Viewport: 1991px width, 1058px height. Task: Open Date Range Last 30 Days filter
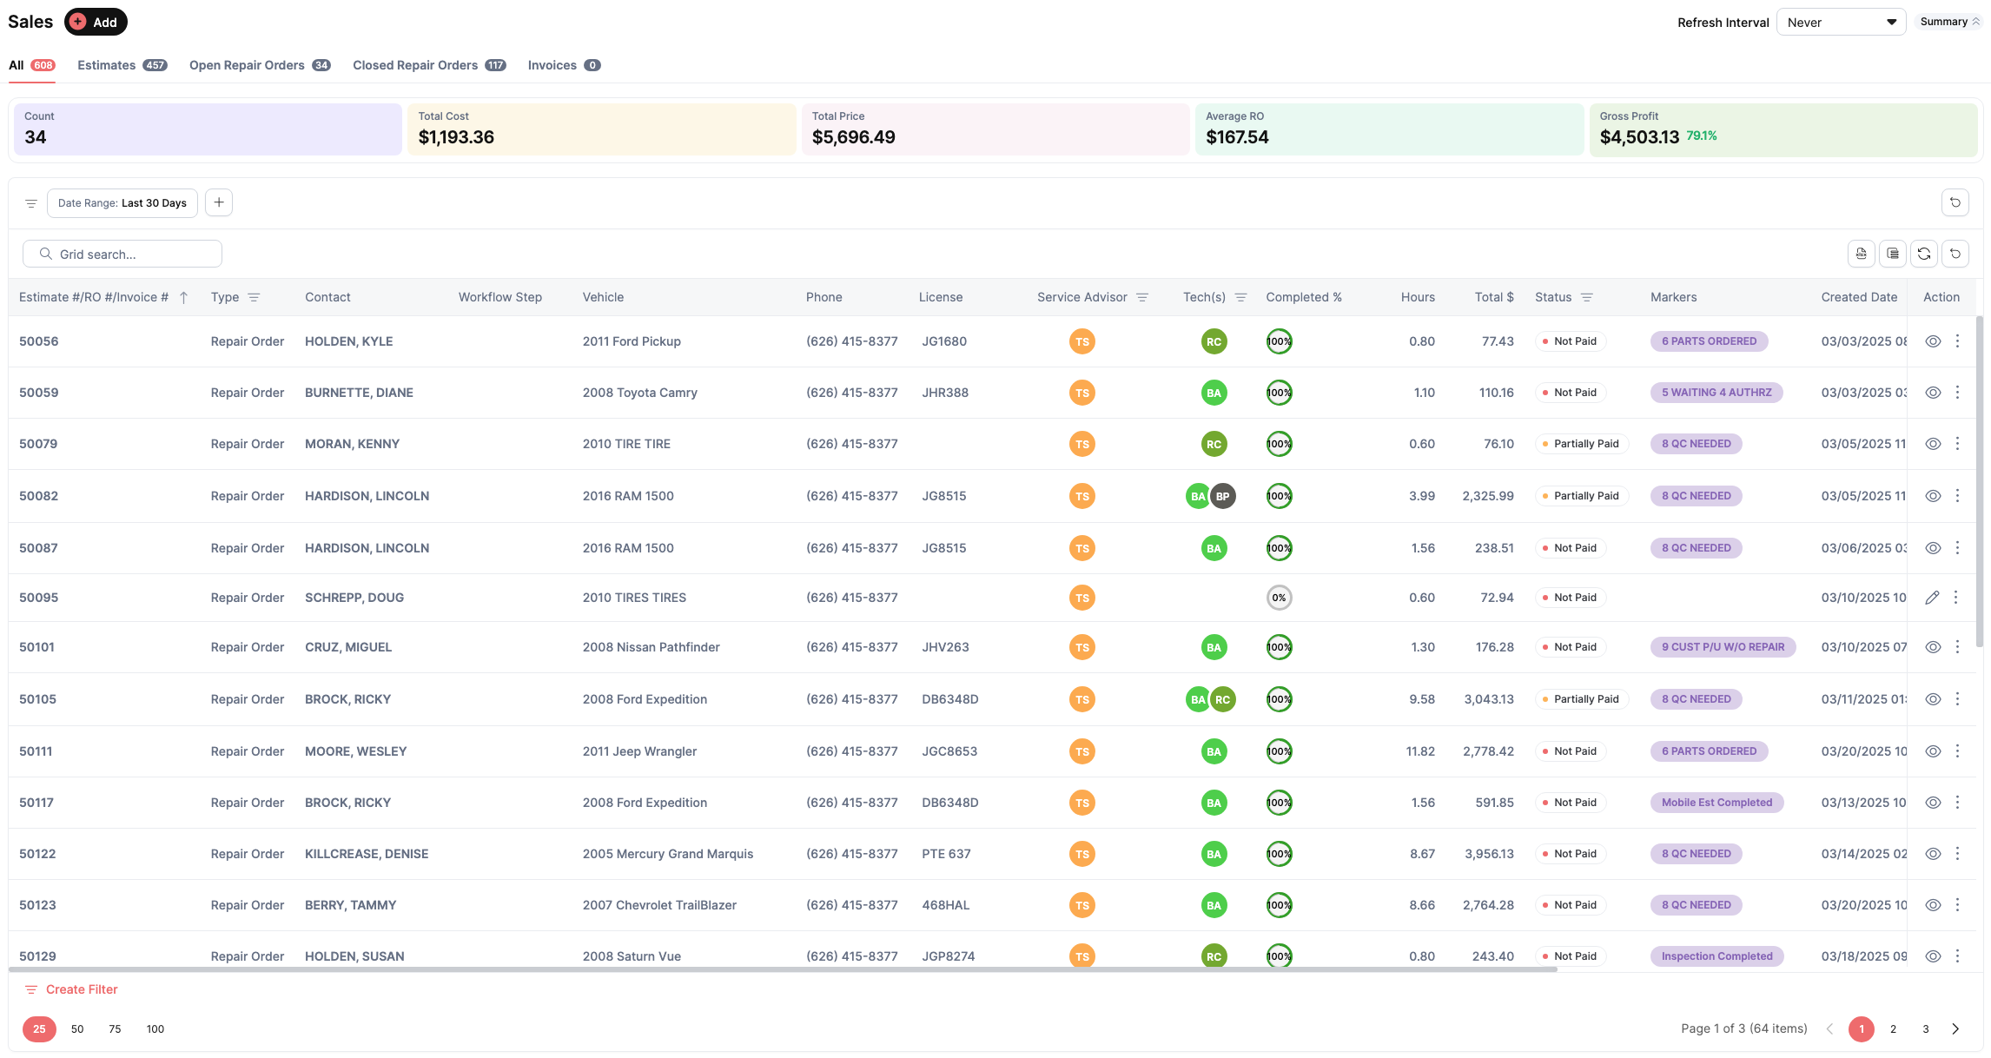122,202
